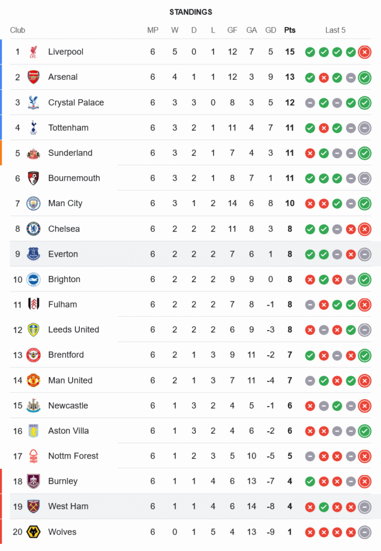381x551 pixels.
Task: Sort standings by the Pts column header
Action: click(290, 30)
